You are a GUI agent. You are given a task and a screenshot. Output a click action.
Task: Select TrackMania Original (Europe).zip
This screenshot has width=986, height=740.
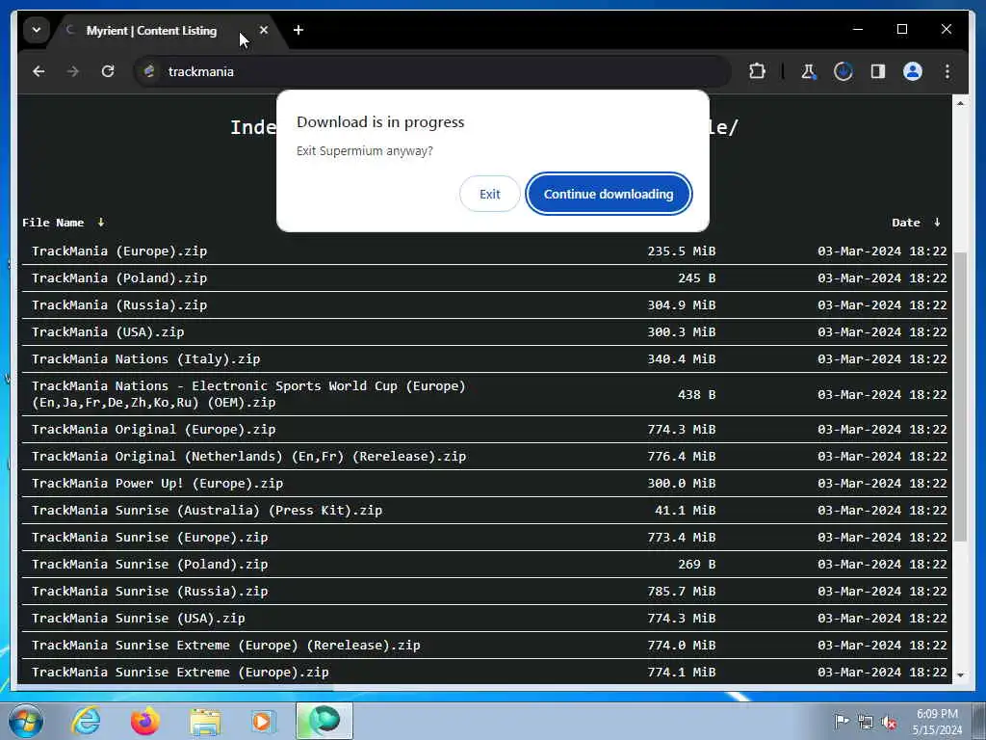click(153, 430)
